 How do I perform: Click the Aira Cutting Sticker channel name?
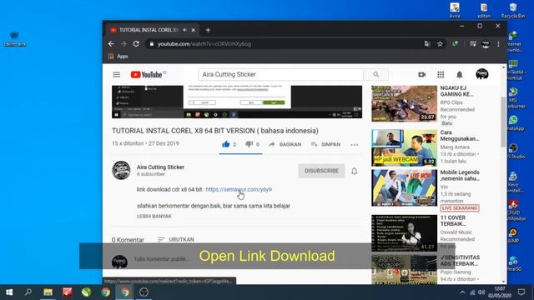pyautogui.click(x=160, y=167)
